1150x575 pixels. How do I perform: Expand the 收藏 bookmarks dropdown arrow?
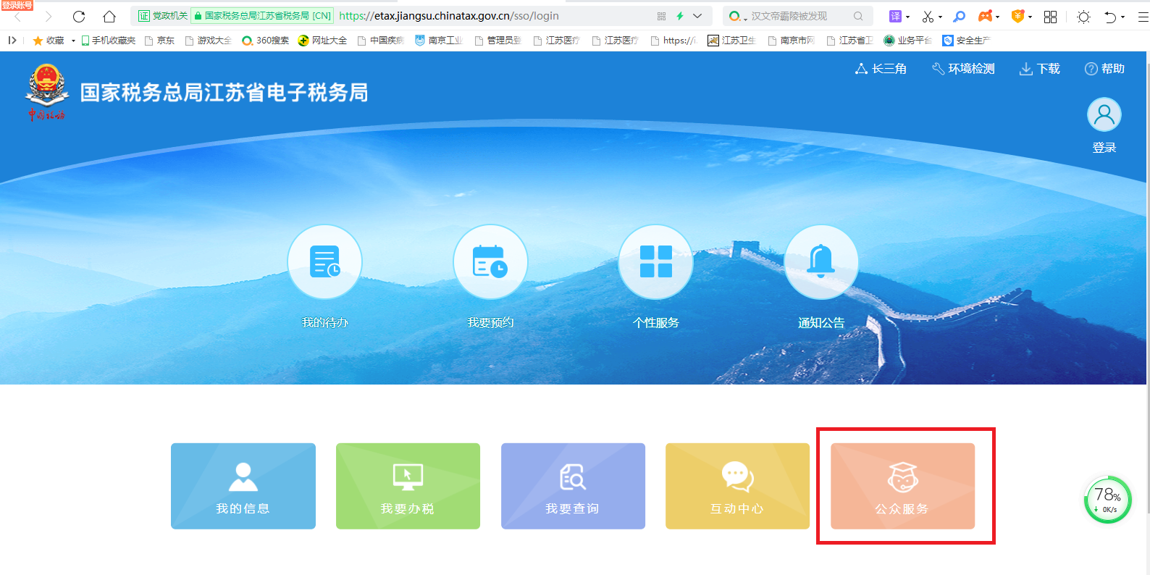tap(73, 41)
